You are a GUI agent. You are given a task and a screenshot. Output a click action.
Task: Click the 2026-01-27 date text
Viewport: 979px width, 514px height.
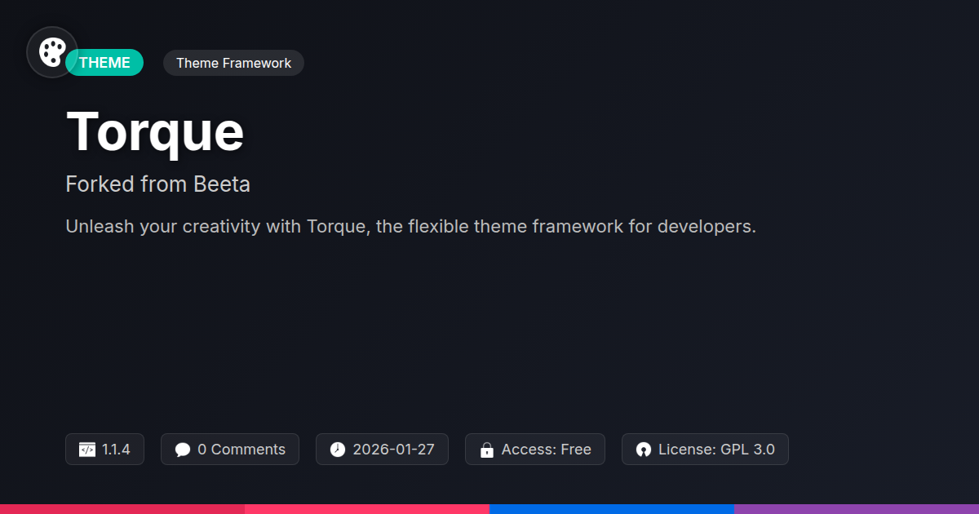point(394,450)
